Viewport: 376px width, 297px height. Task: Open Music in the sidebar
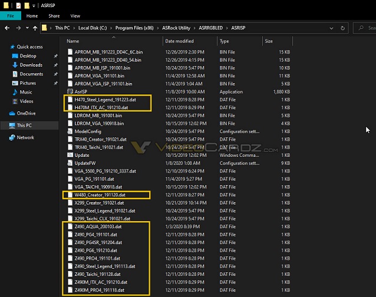point(26,93)
